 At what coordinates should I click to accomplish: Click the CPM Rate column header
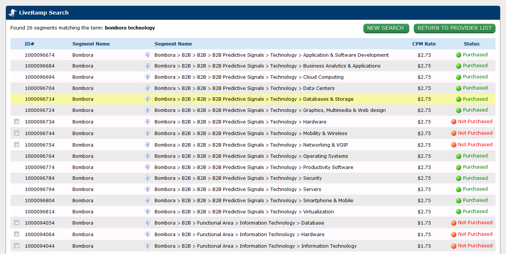tap(424, 44)
